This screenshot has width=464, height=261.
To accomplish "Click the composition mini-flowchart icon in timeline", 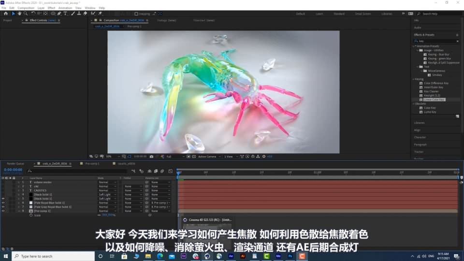I will tap(133, 171).
